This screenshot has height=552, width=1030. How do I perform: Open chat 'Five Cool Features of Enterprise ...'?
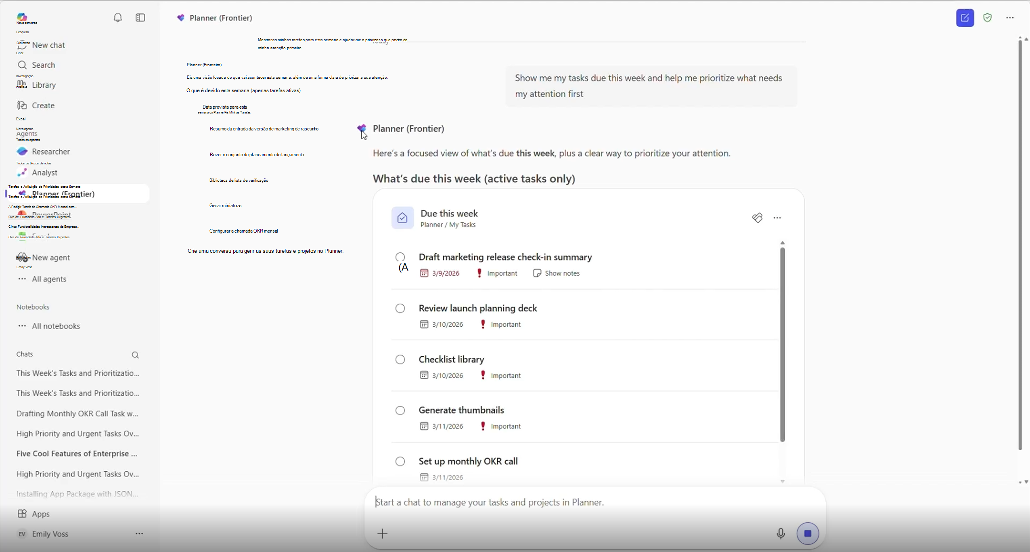point(77,453)
